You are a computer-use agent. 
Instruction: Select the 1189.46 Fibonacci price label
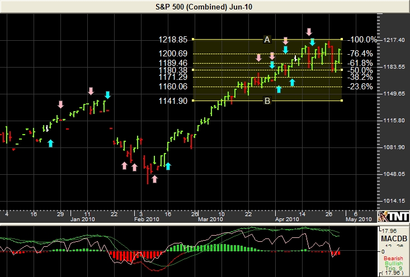click(x=173, y=63)
